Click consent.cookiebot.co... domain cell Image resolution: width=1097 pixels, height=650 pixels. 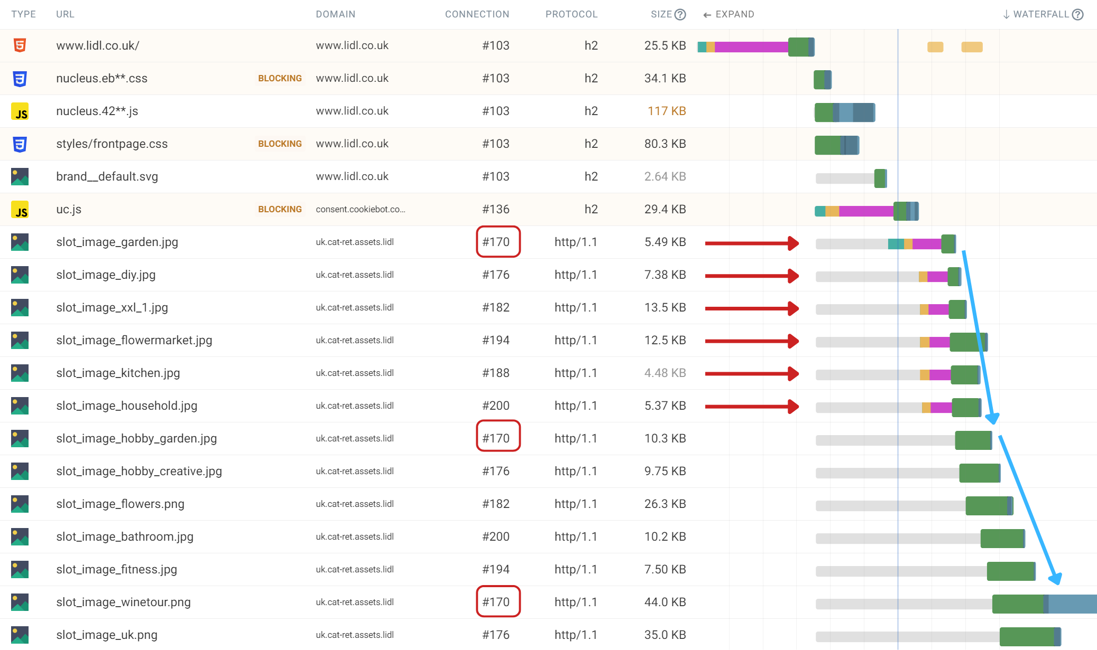pos(361,209)
